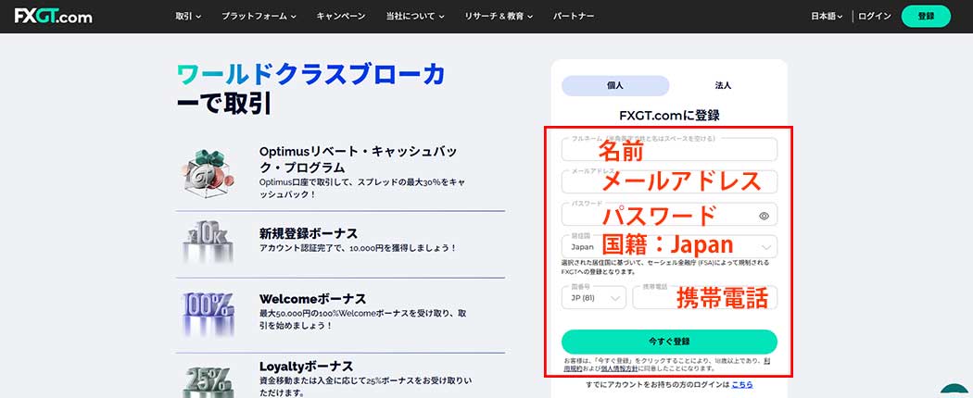Open the JP (81) country code dropdown
The image size is (973, 398).
pyautogui.click(x=594, y=297)
